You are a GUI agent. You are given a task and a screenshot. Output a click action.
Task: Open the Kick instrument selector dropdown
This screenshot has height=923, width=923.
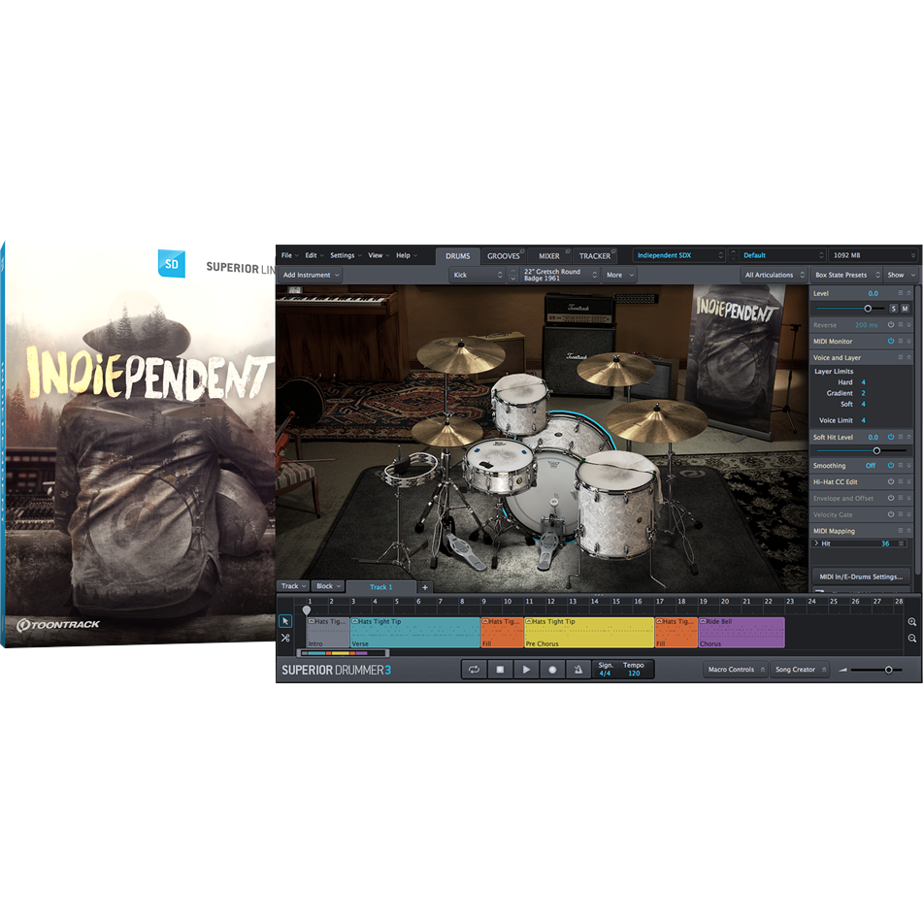[478, 275]
